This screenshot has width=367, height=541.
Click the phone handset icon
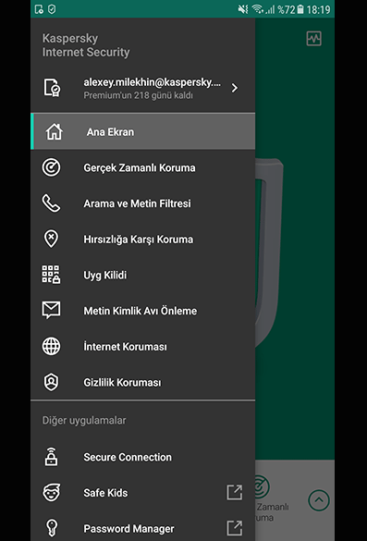click(51, 203)
